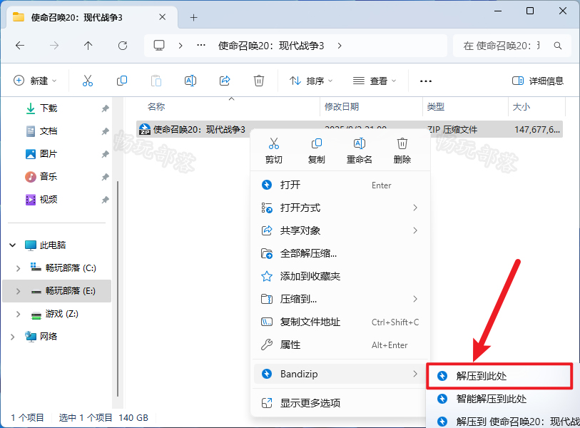Viewport: 580px width, 428px height.
Task: Expand the 网络 tree node
Action: click(x=13, y=337)
